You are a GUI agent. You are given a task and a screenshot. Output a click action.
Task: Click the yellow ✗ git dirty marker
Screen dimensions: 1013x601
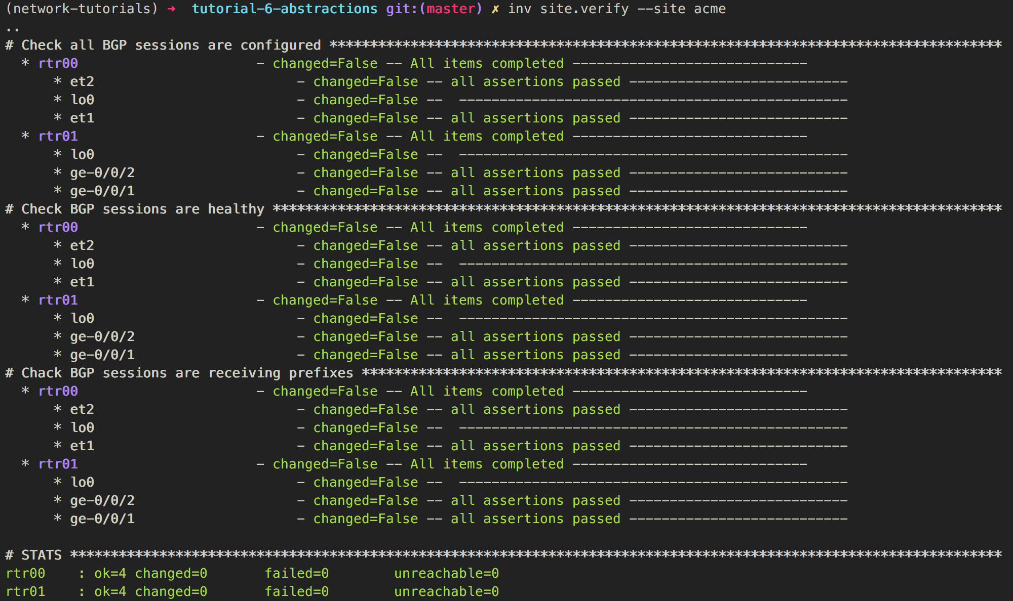tap(495, 9)
